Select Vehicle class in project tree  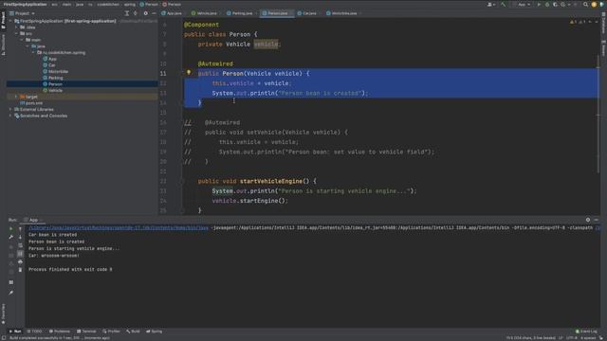55,90
